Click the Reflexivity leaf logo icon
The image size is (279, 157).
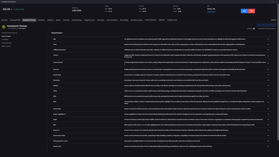(x=4, y=27)
